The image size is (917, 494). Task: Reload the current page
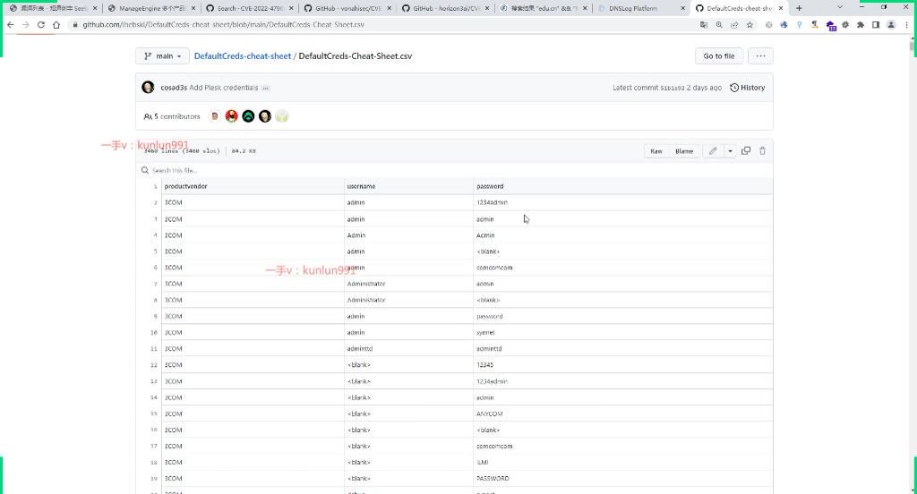tap(41, 25)
